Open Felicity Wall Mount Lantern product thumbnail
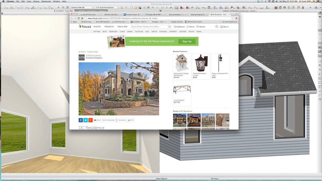 [201, 63]
